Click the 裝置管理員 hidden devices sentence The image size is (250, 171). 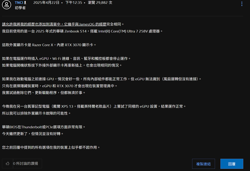(x=60, y=86)
